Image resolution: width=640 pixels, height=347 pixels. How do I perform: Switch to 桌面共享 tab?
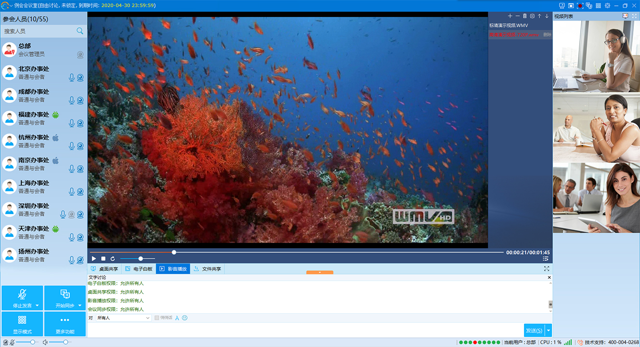[104, 269]
